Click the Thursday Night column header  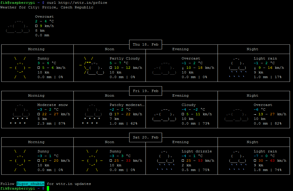[252, 49]
